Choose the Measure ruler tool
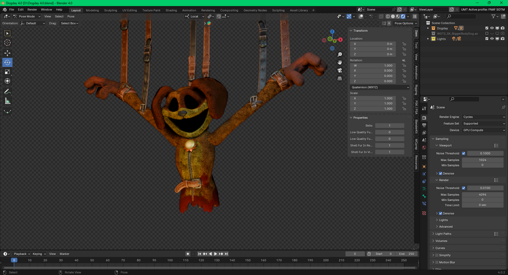The image size is (508, 275). point(7,102)
